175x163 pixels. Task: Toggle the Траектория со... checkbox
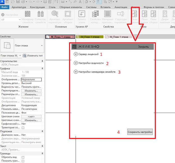click(23, 128)
